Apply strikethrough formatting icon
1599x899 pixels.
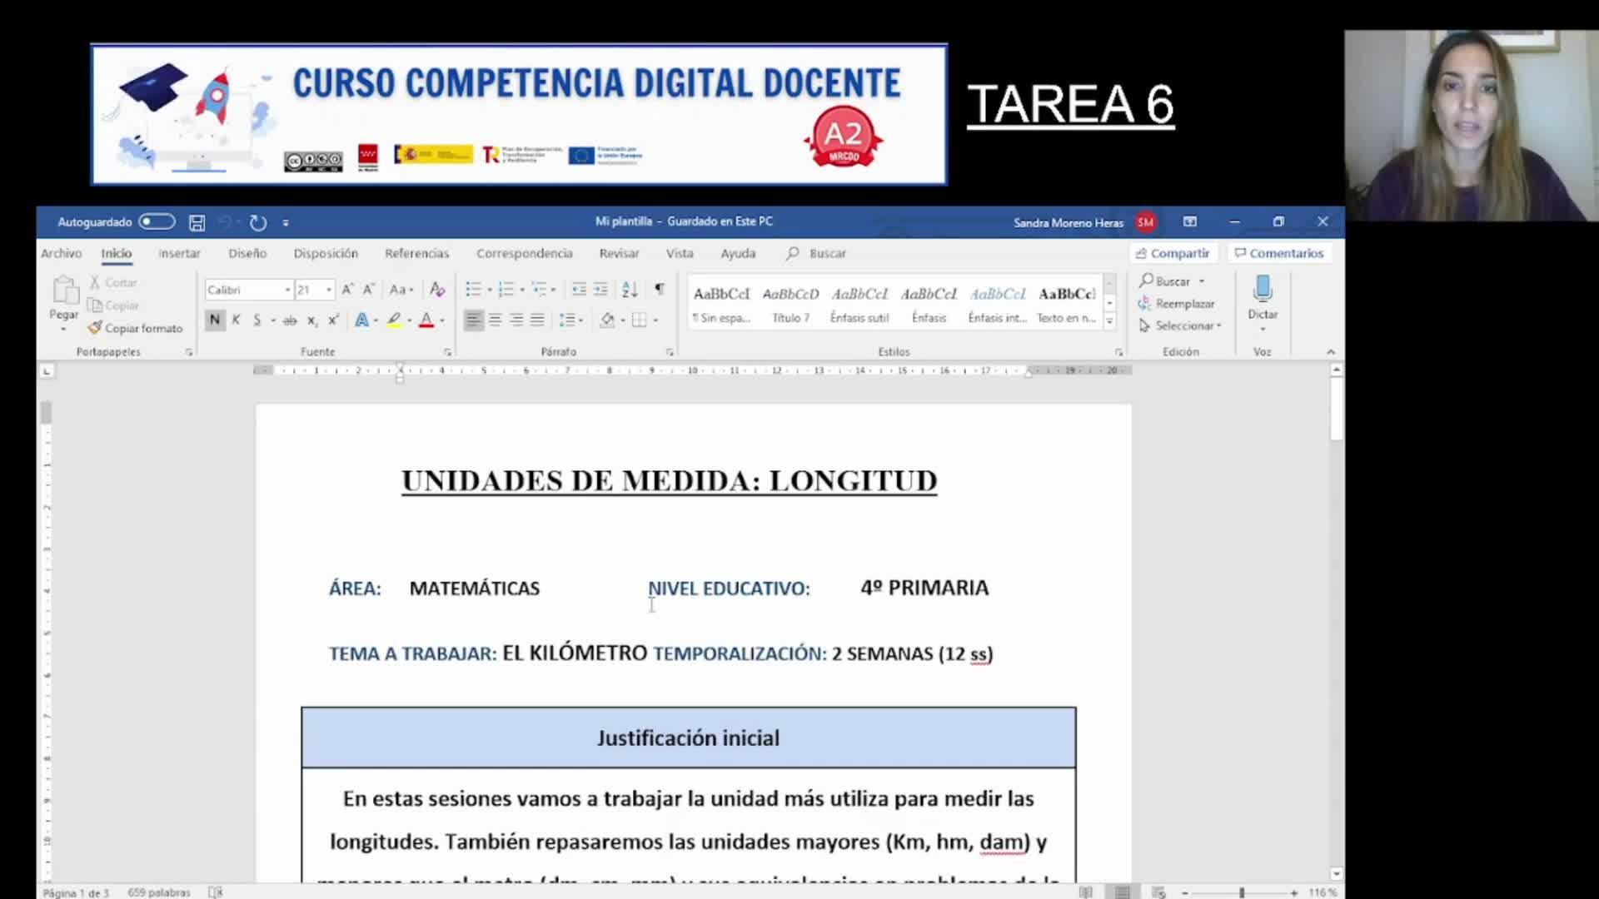(x=289, y=320)
